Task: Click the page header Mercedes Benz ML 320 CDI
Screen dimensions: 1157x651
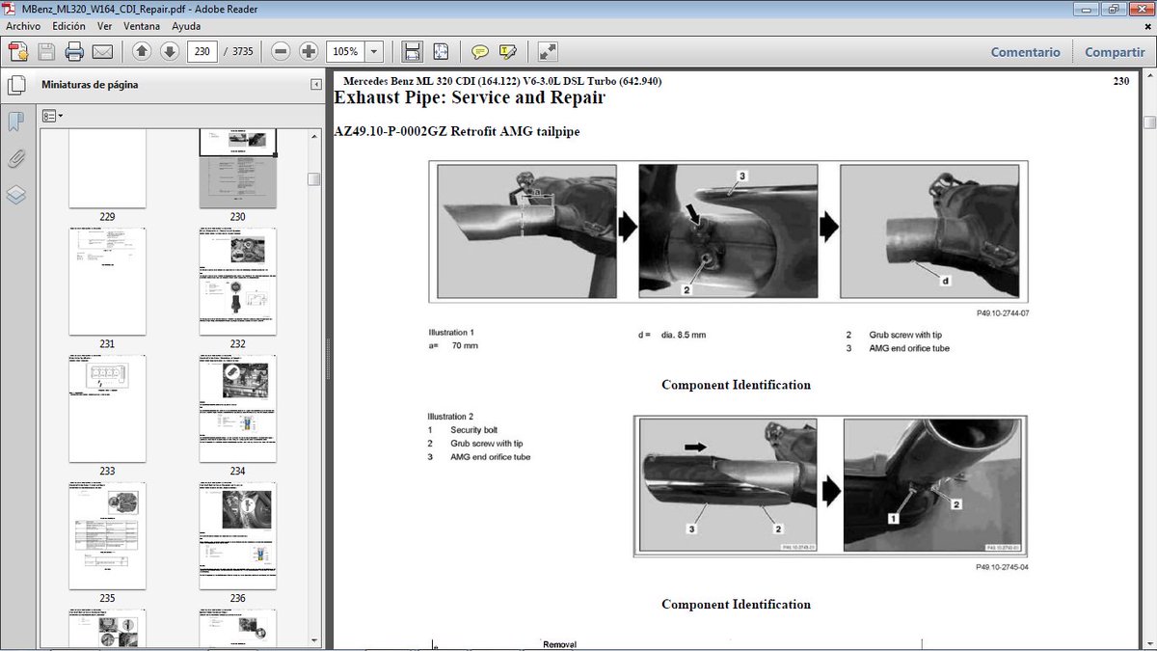Action: [502, 81]
